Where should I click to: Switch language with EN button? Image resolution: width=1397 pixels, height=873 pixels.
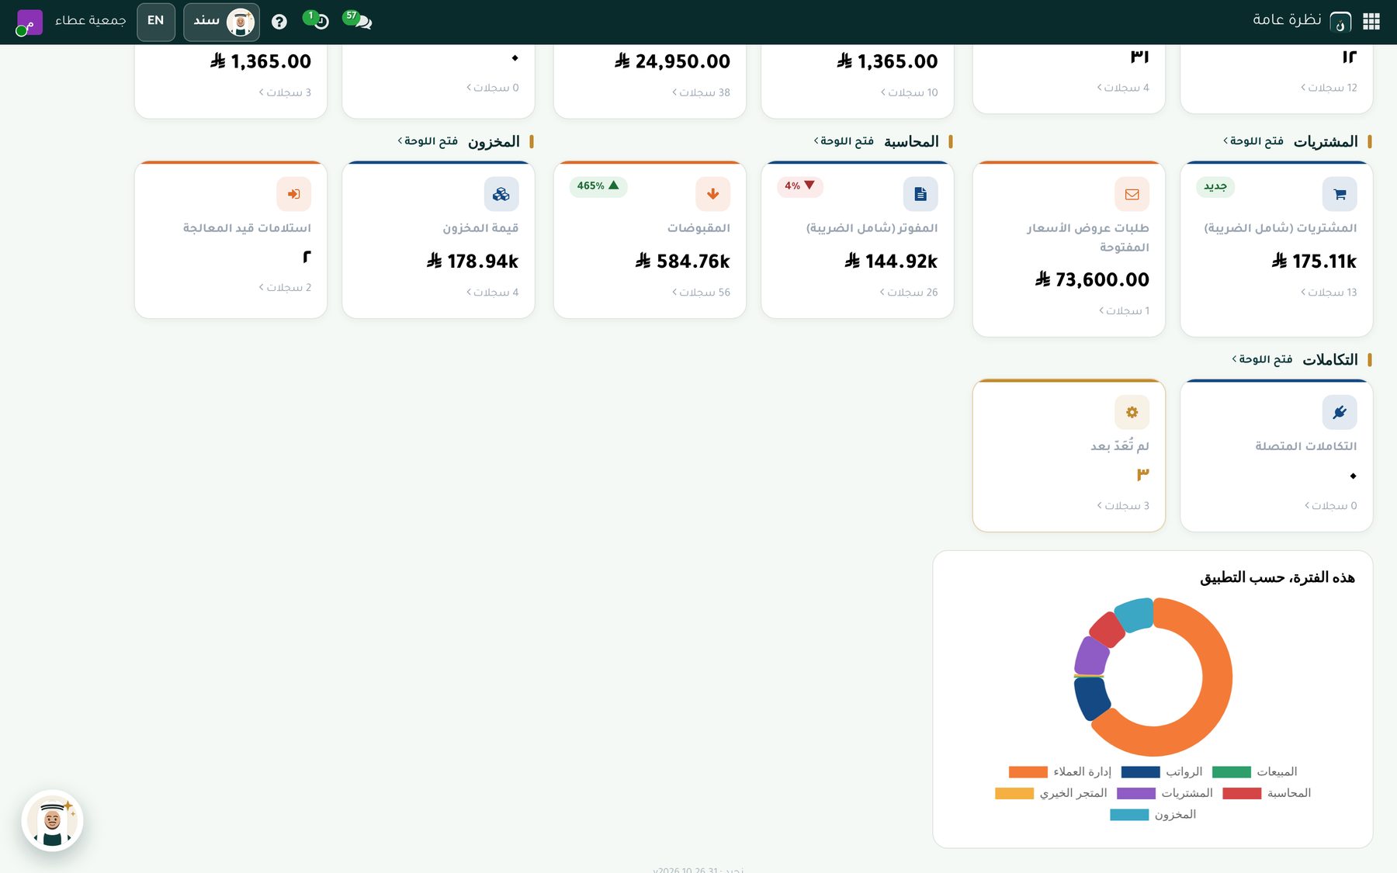tap(156, 22)
